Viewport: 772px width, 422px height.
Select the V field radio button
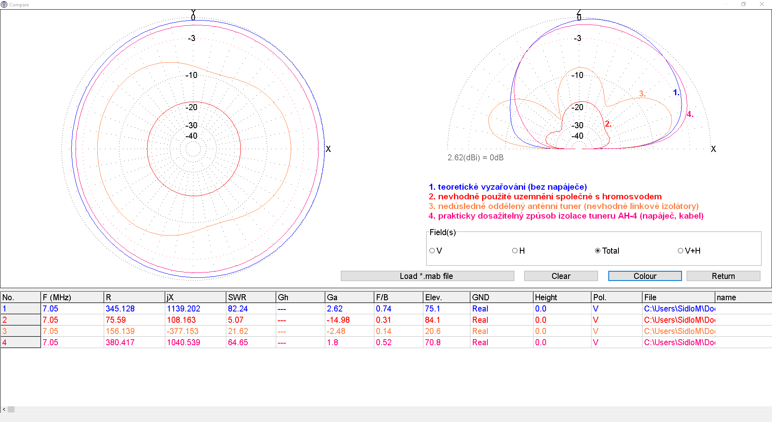point(432,251)
